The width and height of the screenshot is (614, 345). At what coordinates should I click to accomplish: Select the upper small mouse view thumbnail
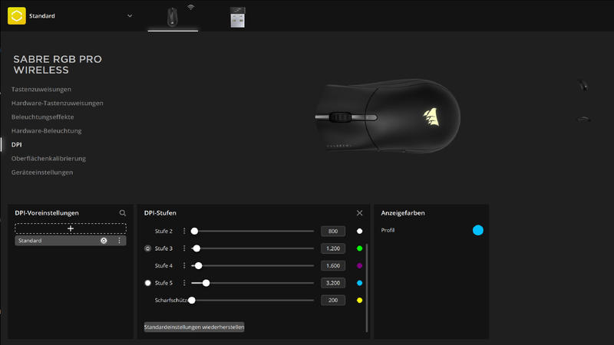point(583,85)
